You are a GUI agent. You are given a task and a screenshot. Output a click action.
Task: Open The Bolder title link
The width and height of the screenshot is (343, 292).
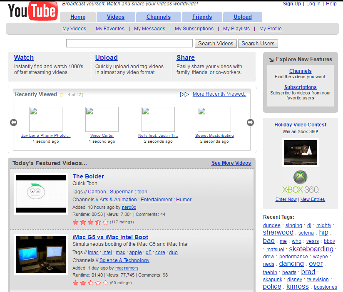click(x=88, y=176)
